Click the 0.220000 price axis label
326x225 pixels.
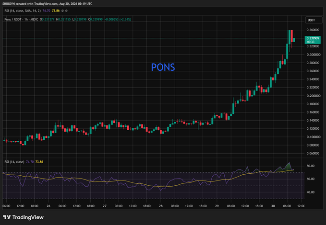click(x=313, y=88)
